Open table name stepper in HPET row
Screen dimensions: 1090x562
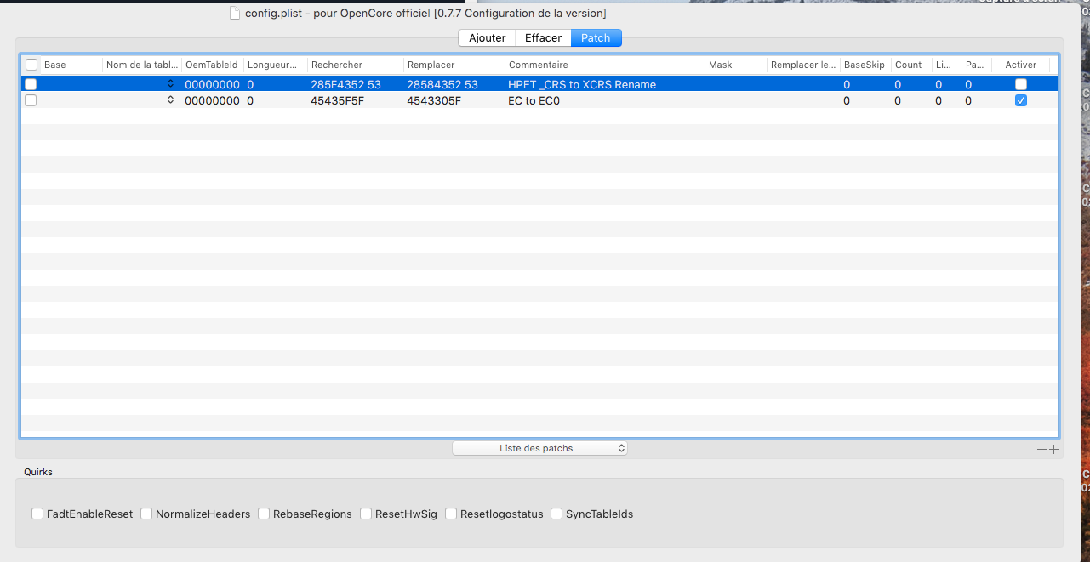[x=170, y=84]
